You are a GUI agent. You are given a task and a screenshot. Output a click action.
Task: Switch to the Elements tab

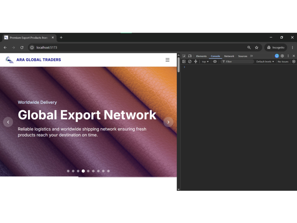[201, 56]
